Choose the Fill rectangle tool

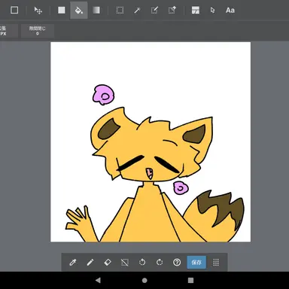tap(62, 11)
